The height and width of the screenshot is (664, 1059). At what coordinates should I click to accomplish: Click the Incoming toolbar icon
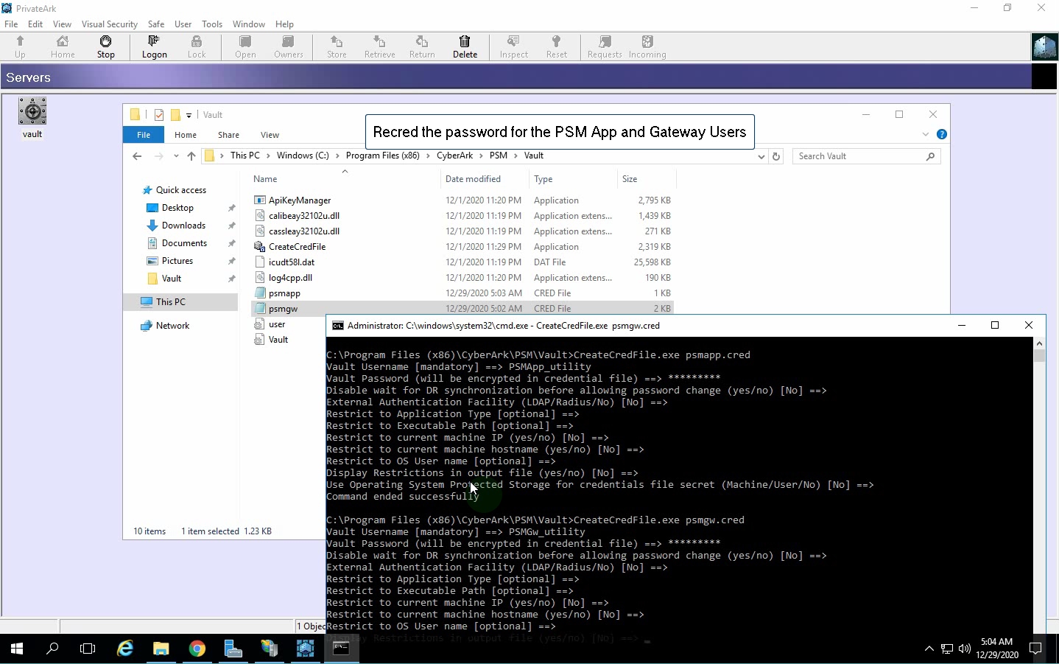[x=647, y=47]
